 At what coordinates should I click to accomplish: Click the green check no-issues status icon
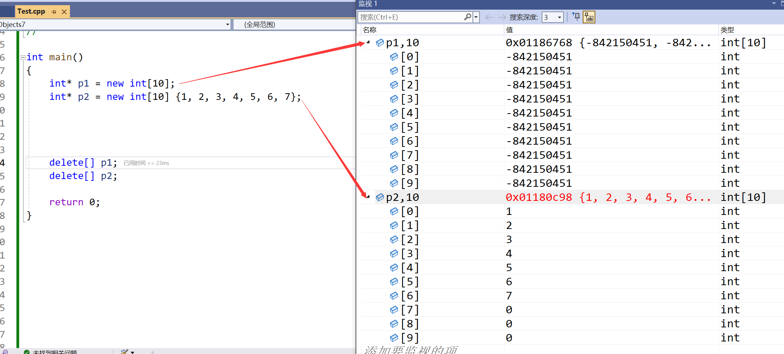pyautogui.click(x=27, y=352)
